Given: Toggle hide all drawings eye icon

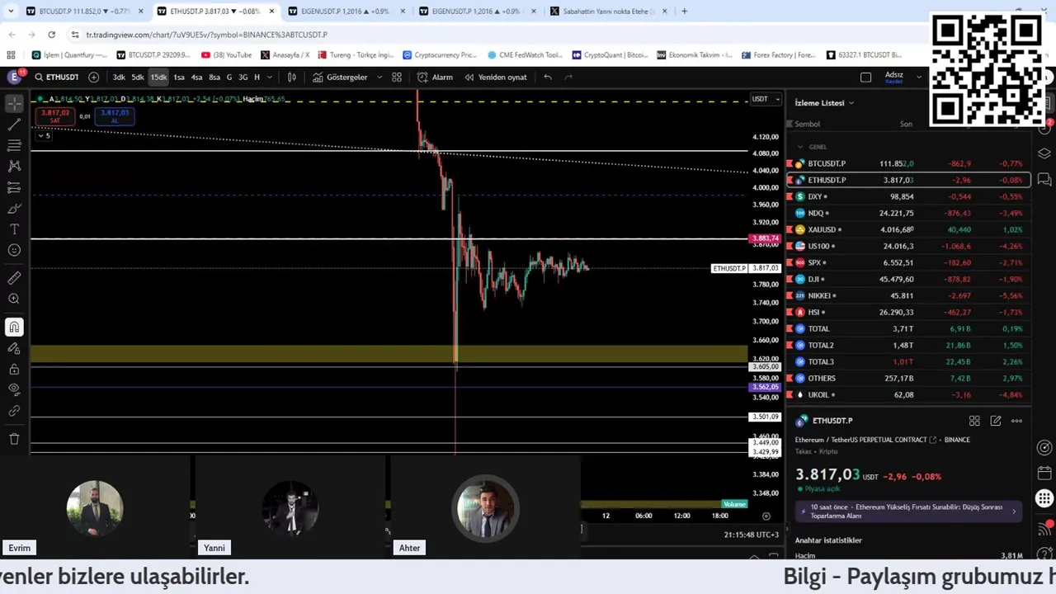Looking at the screenshot, I should click(14, 389).
